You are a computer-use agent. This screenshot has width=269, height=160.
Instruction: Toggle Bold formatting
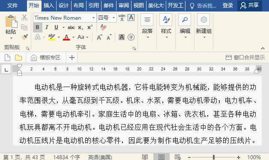[x=37, y=27]
